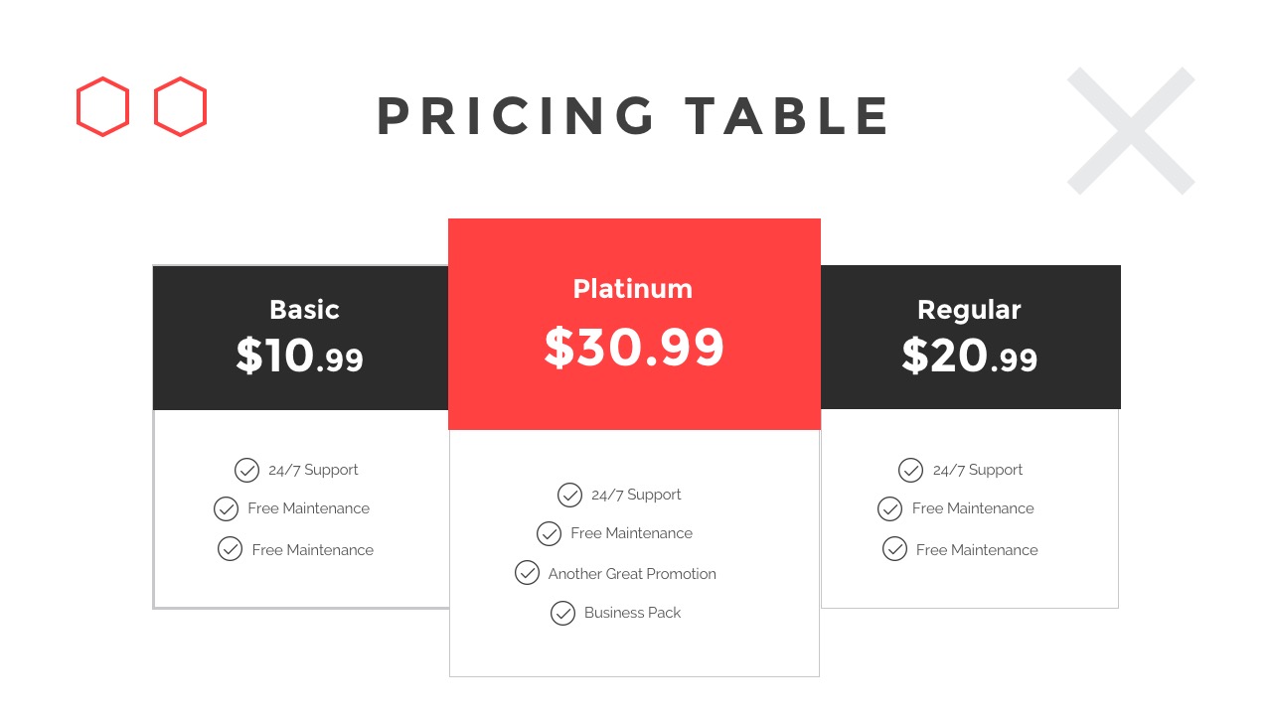Click the Business Pack text

pyautogui.click(x=632, y=613)
